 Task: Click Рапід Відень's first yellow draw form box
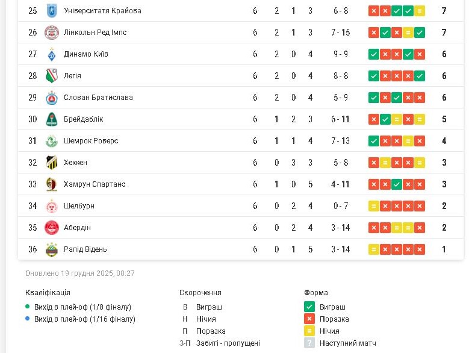(x=374, y=249)
